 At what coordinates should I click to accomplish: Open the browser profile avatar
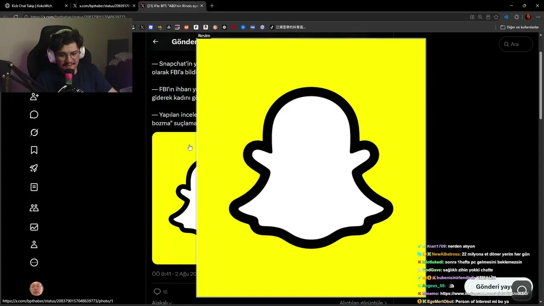[x=528, y=17]
